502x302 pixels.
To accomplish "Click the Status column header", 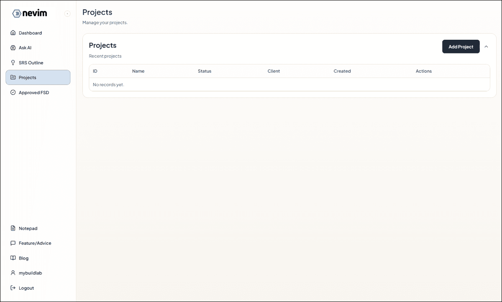I will (205, 71).
